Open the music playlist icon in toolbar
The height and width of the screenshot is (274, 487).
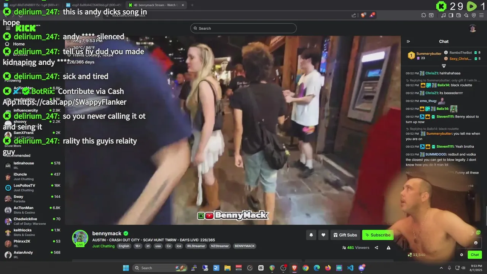tap(444, 15)
